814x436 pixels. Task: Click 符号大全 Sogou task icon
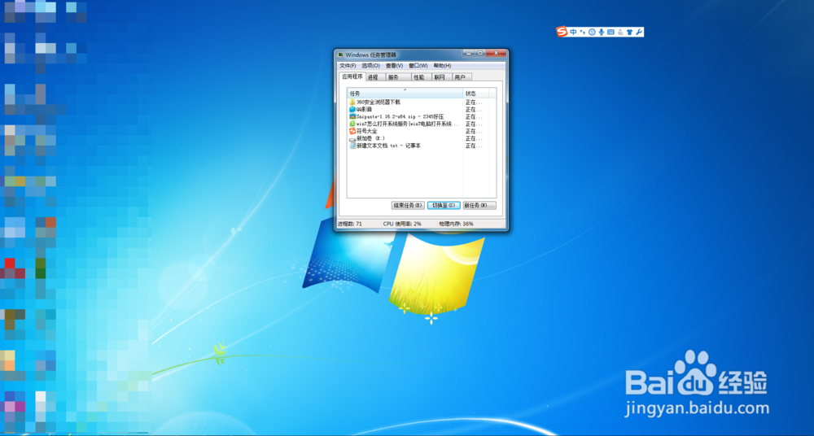352,131
